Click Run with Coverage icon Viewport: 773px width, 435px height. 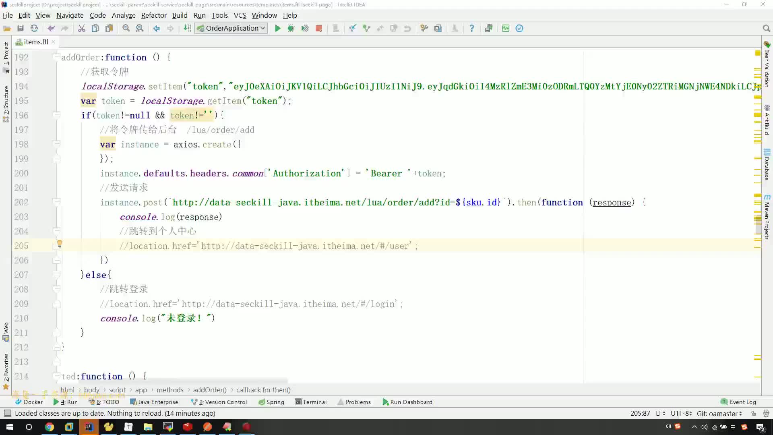pos(305,28)
